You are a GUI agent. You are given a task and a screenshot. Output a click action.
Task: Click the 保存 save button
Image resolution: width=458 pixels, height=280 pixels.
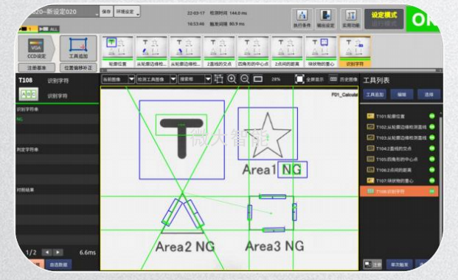coord(106,12)
